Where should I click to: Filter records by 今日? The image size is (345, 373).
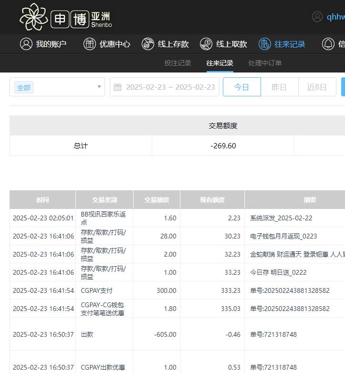point(241,87)
